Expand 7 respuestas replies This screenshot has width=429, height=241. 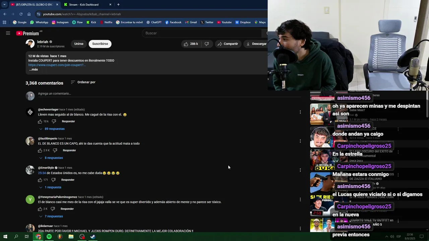pos(51,217)
